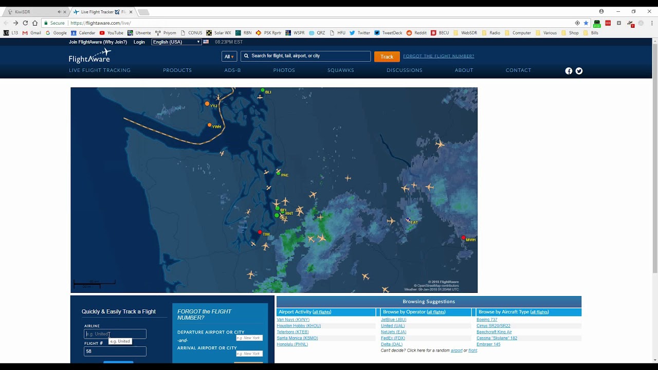Image resolution: width=658 pixels, height=370 pixels.
Task: Open Chrome menu three-dot icon
Action: pyautogui.click(x=652, y=23)
